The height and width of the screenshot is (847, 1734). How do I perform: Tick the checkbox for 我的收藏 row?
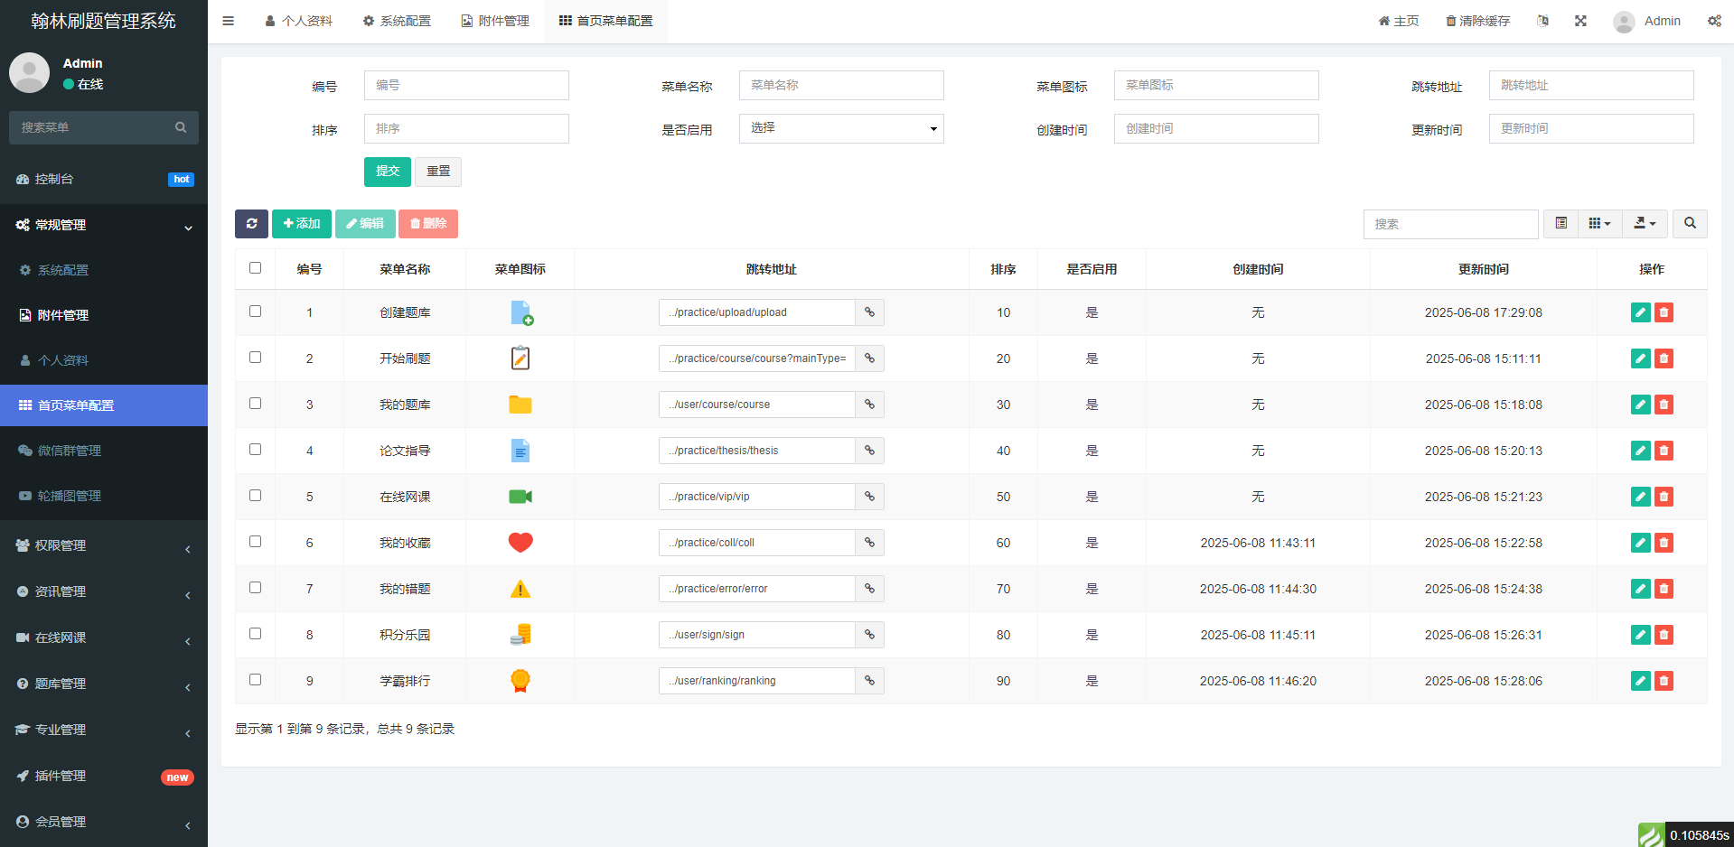(255, 542)
